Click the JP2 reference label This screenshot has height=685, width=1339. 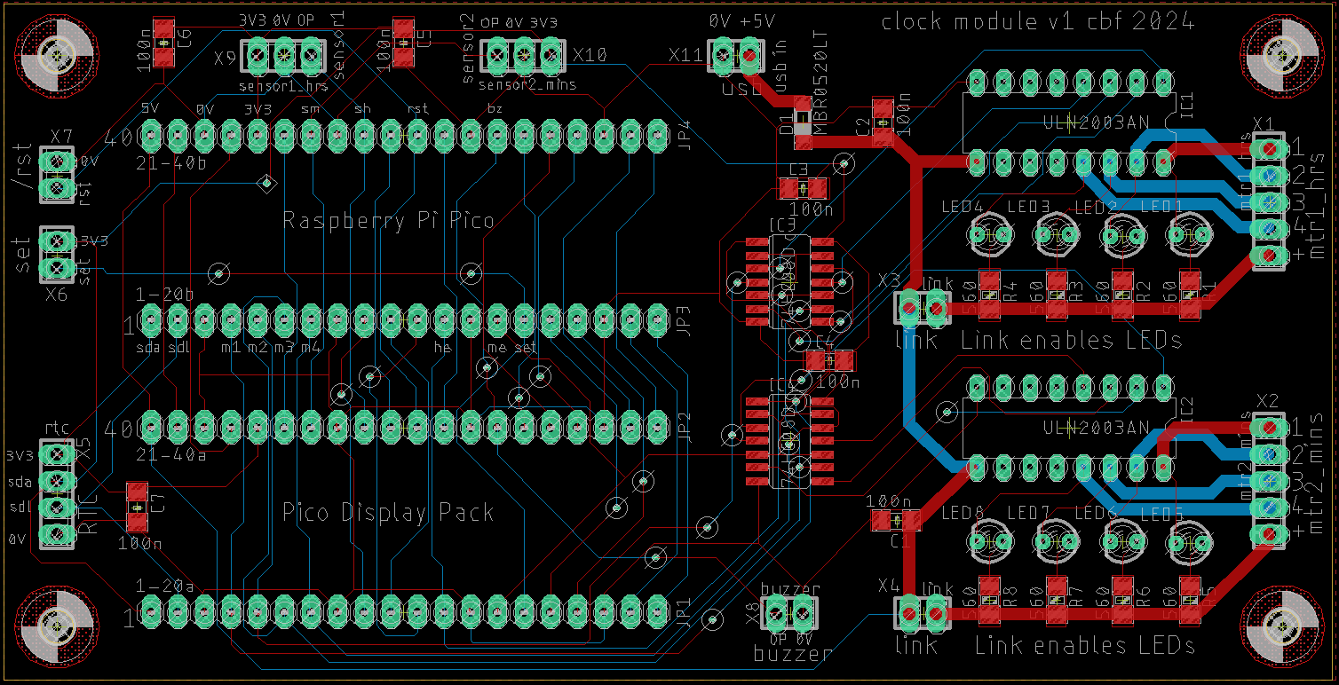(x=684, y=427)
